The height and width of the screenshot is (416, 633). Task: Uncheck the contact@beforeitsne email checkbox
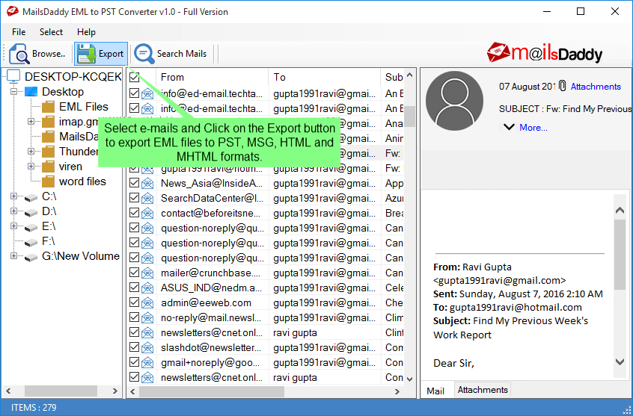coord(135,213)
